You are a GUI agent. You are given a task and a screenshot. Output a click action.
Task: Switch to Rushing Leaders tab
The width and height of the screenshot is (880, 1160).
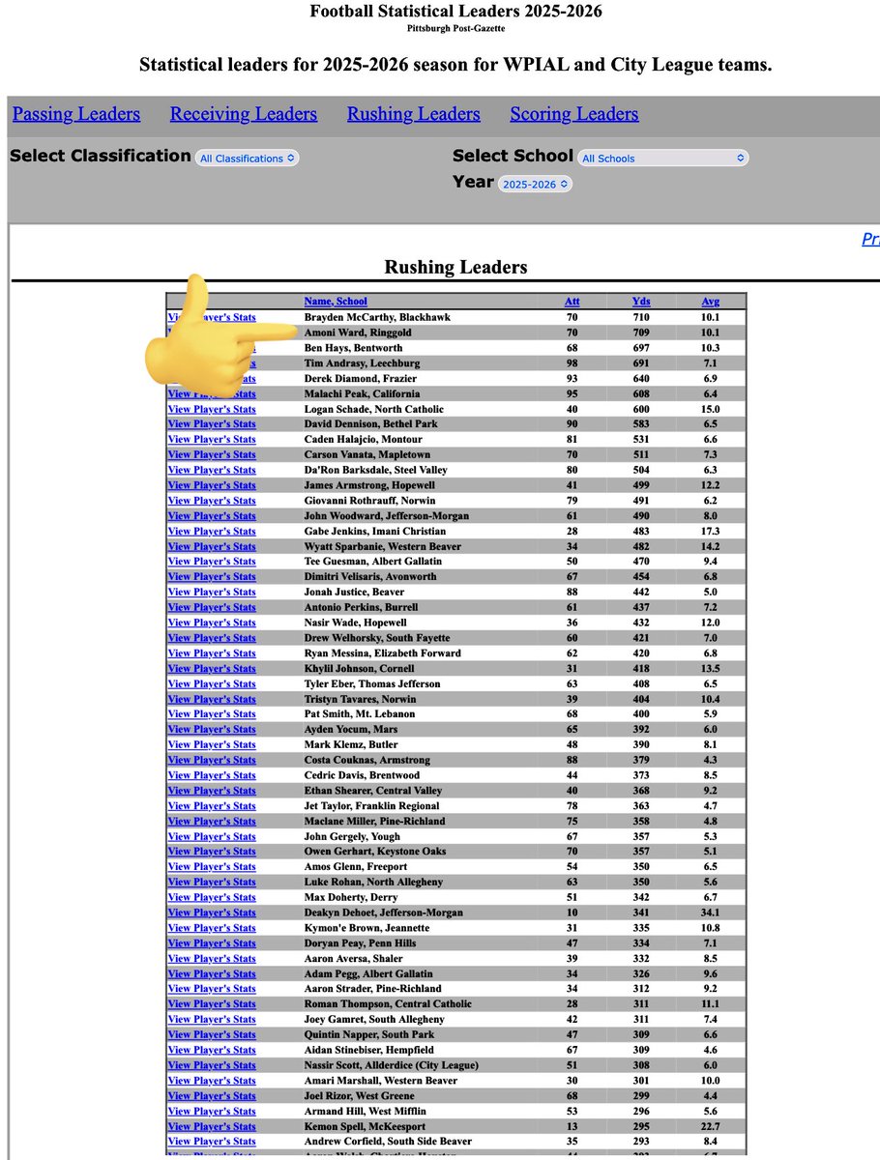[x=414, y=114]
